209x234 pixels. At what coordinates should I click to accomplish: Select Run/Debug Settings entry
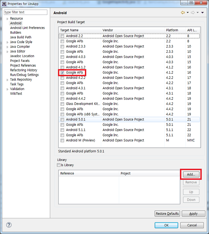(x=24, y=75)
